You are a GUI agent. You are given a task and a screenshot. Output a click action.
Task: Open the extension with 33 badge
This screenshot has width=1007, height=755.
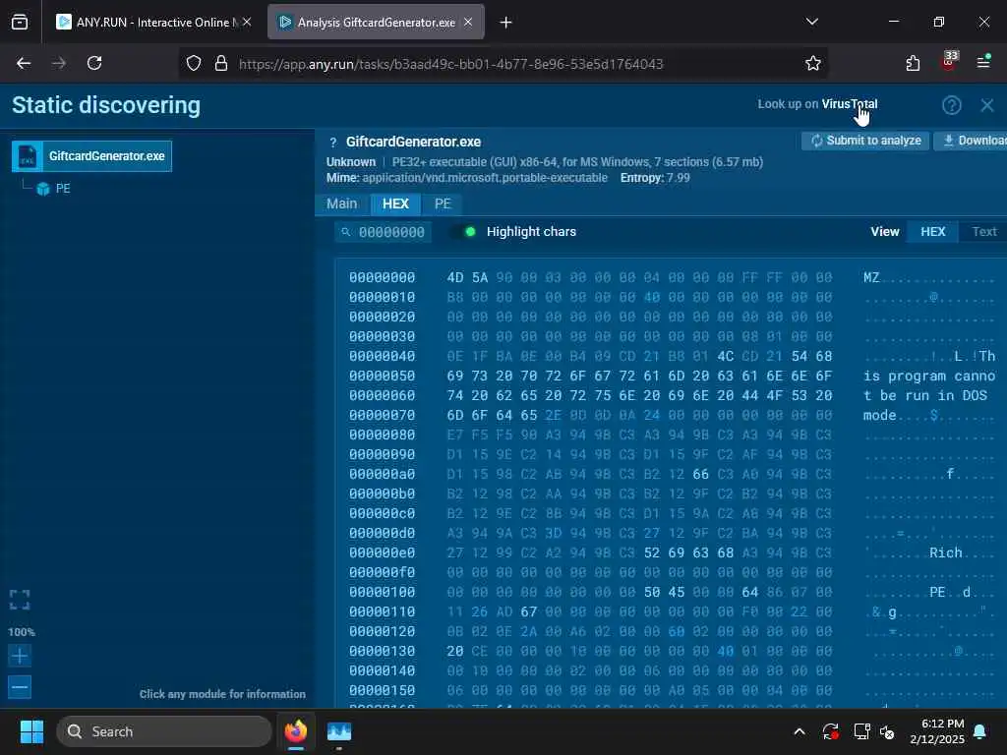pos(949,61)
